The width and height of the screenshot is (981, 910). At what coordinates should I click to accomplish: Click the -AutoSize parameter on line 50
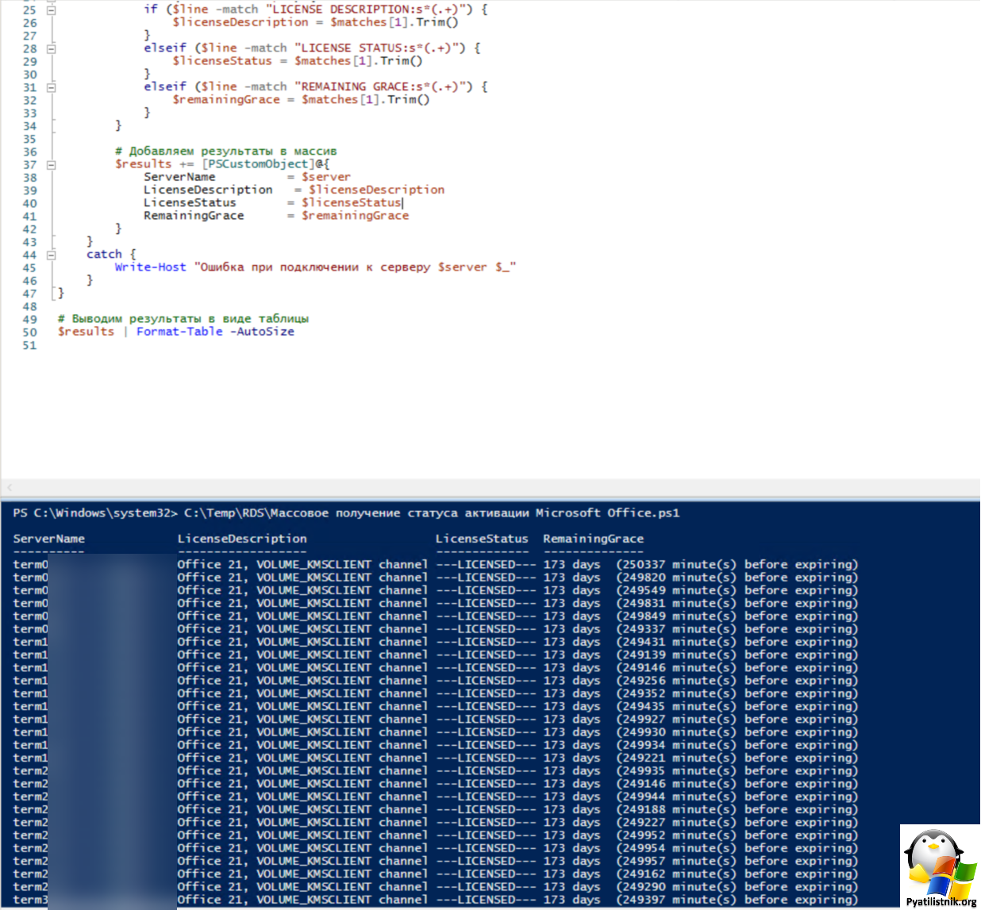[x=263, y=332]
